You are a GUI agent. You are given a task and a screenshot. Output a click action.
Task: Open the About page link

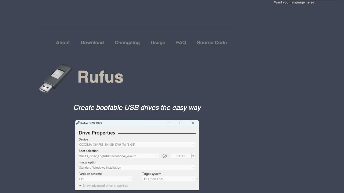coord(63,43)
